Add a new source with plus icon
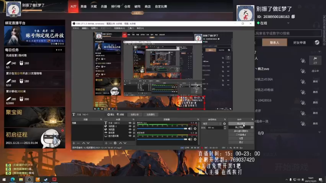 106,143
